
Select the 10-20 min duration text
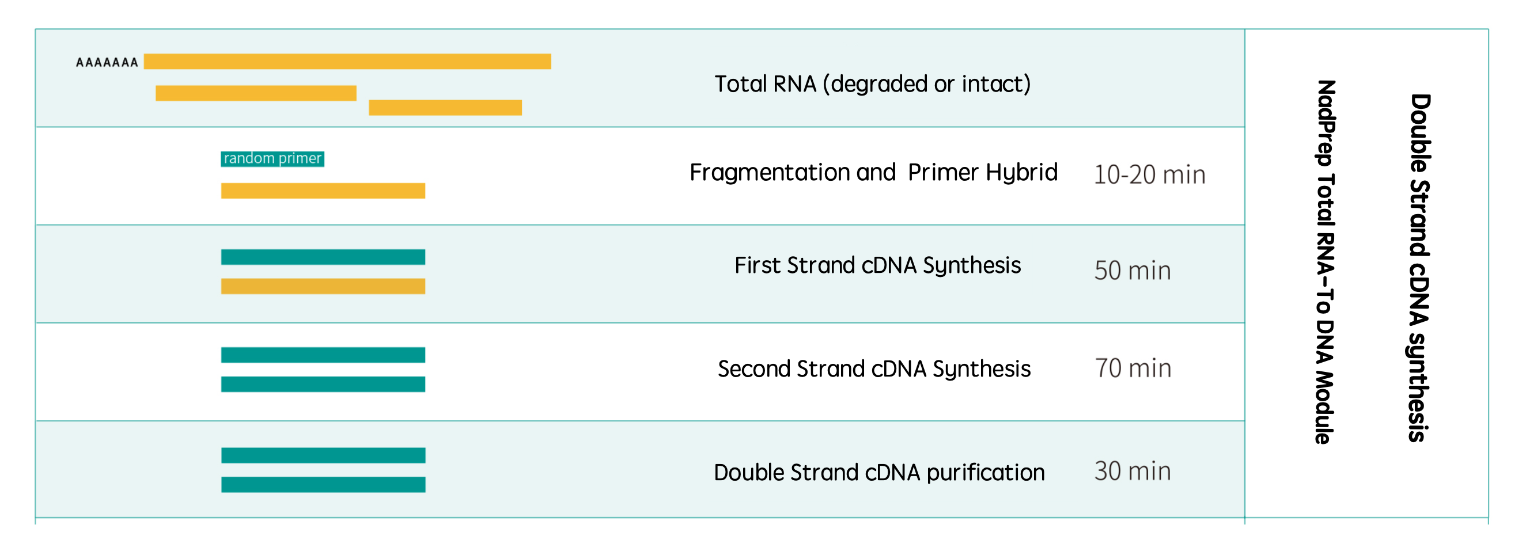[1149, 174]
